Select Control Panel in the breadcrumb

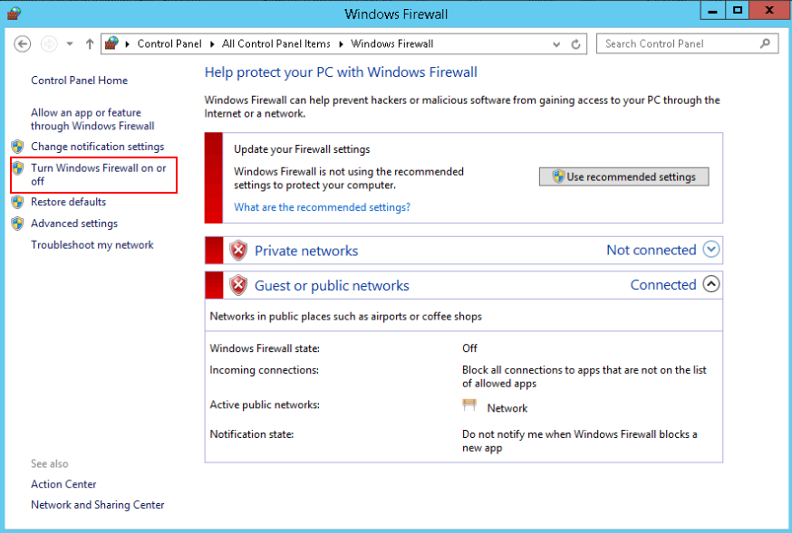pyautogui.click(x=169, y=43)
